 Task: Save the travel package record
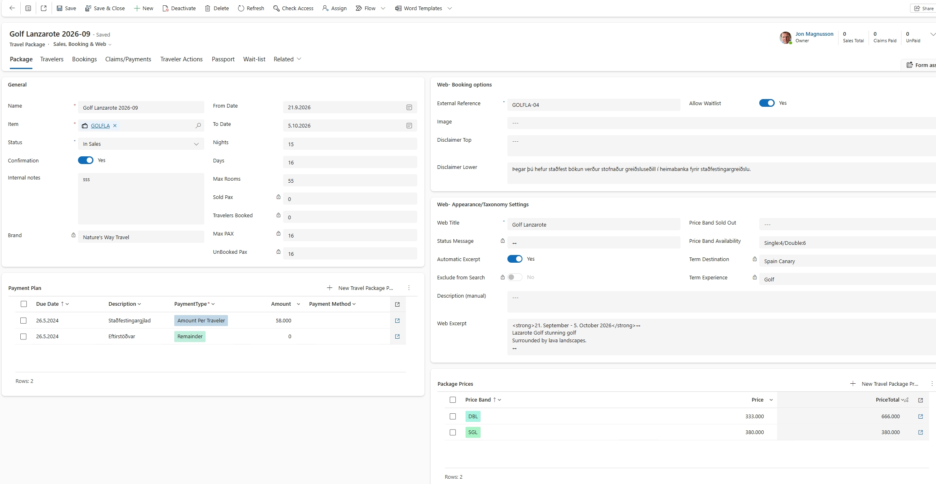[x=66, y=8]
